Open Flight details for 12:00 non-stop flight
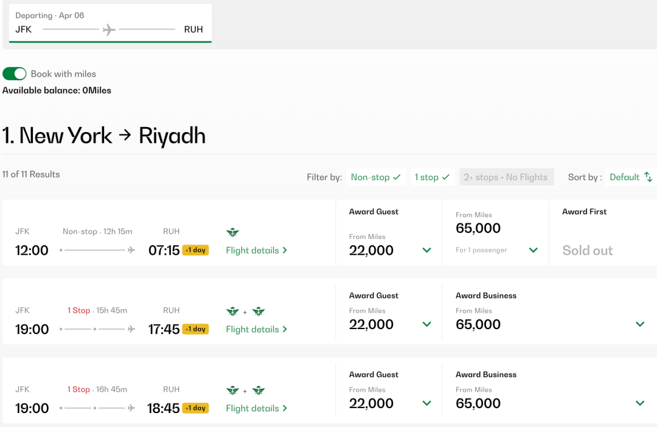Viewport: 657px width, 427px height. [257, 250]
